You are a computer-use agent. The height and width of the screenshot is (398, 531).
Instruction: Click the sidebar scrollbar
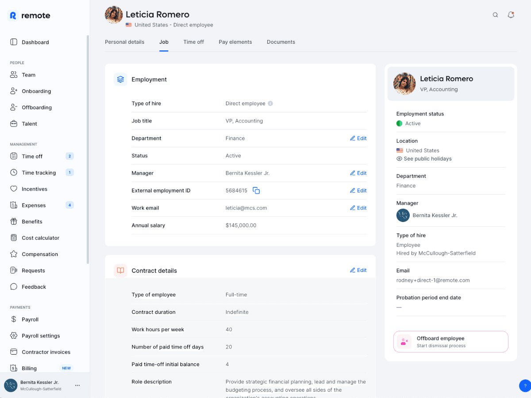[88, 150]
